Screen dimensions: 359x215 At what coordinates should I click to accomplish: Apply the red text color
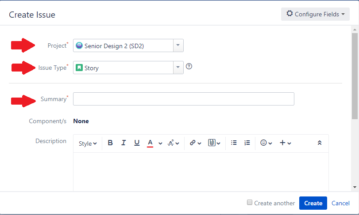tap(150, 143)
